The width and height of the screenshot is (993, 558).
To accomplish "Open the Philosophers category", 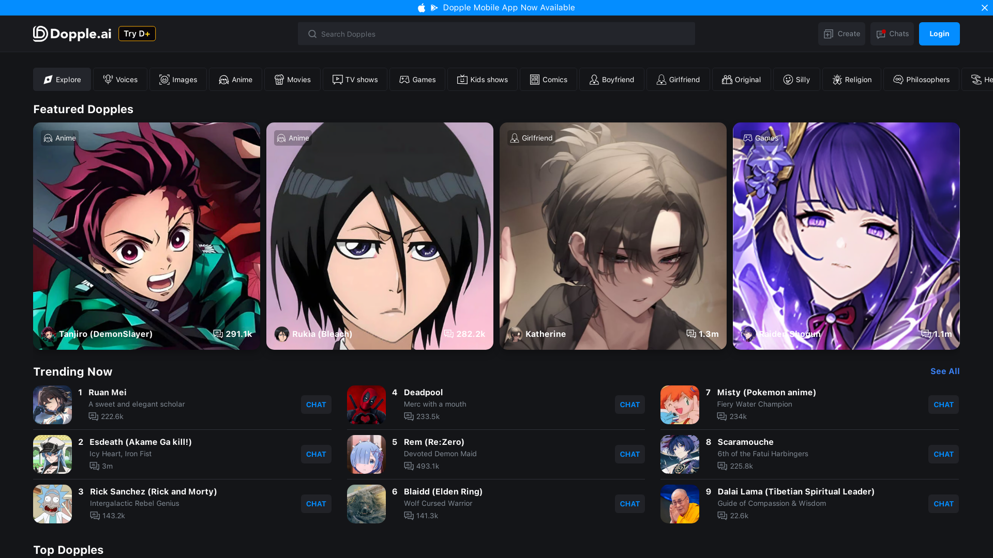I will [921, 79].
